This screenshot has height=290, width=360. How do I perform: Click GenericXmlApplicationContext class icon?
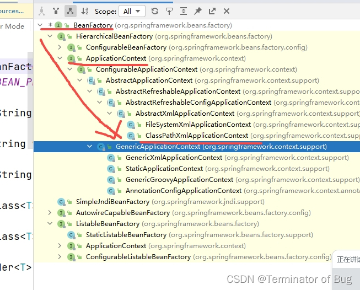click(x=111, y=158)
